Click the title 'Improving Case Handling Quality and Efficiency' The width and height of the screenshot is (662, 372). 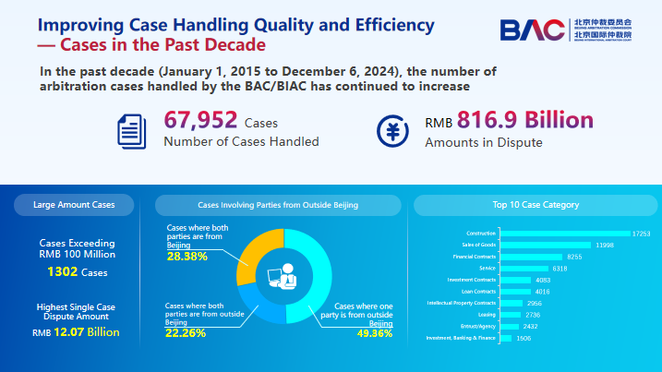[x=236, y=25]
